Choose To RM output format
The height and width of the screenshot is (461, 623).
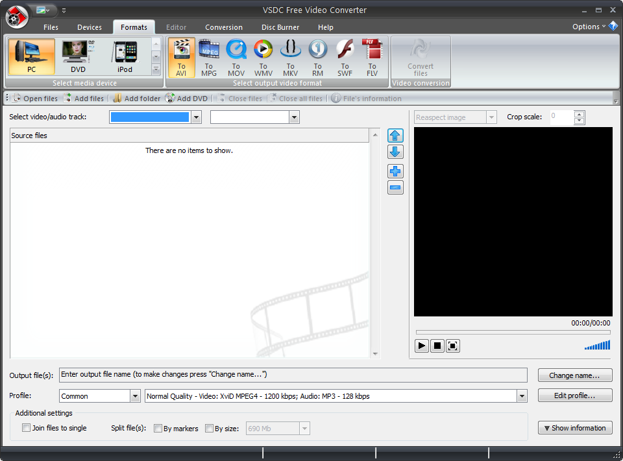coord(317,58)
